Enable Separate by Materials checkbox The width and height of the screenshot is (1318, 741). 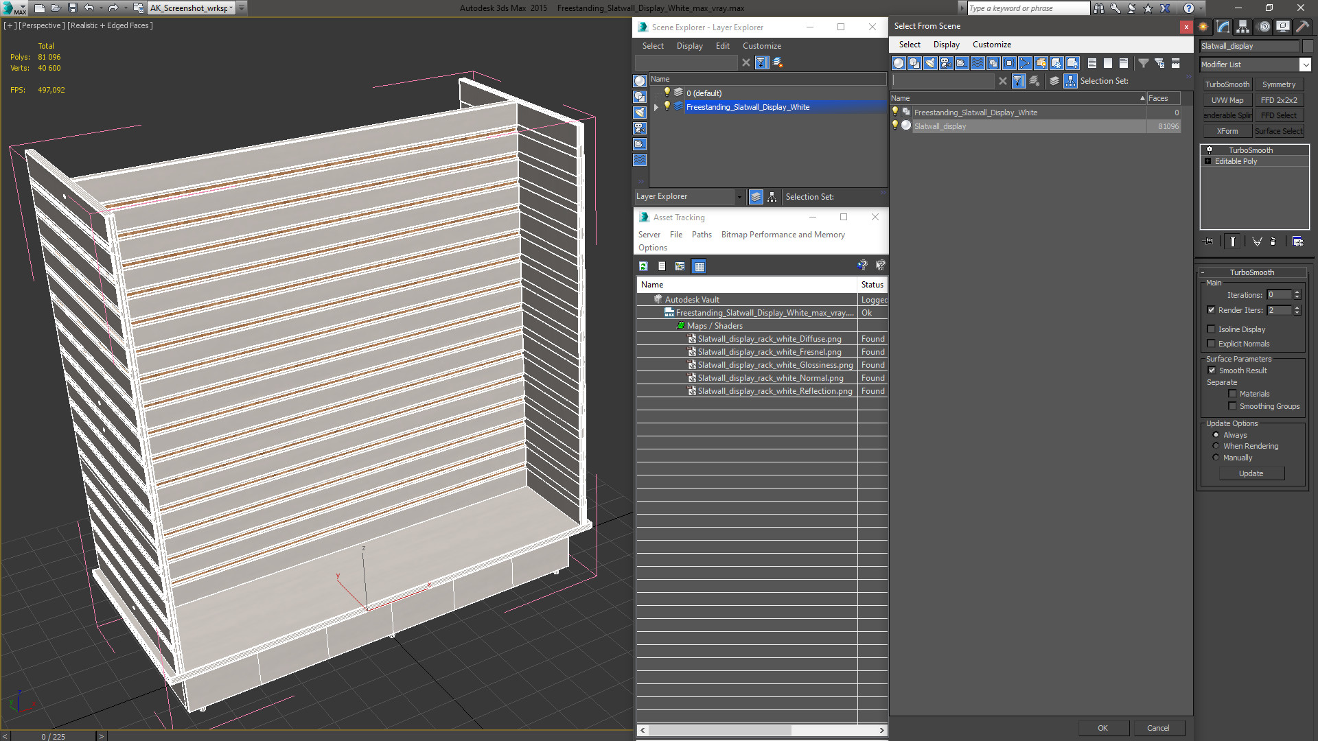click(x=1232, y=394)
